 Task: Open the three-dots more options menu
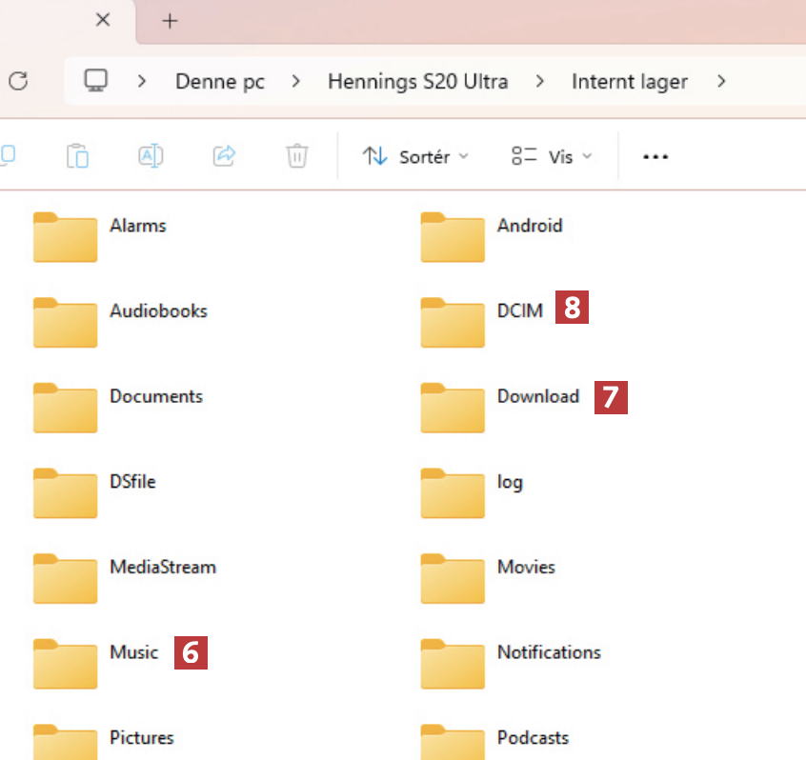click(655, 157)
